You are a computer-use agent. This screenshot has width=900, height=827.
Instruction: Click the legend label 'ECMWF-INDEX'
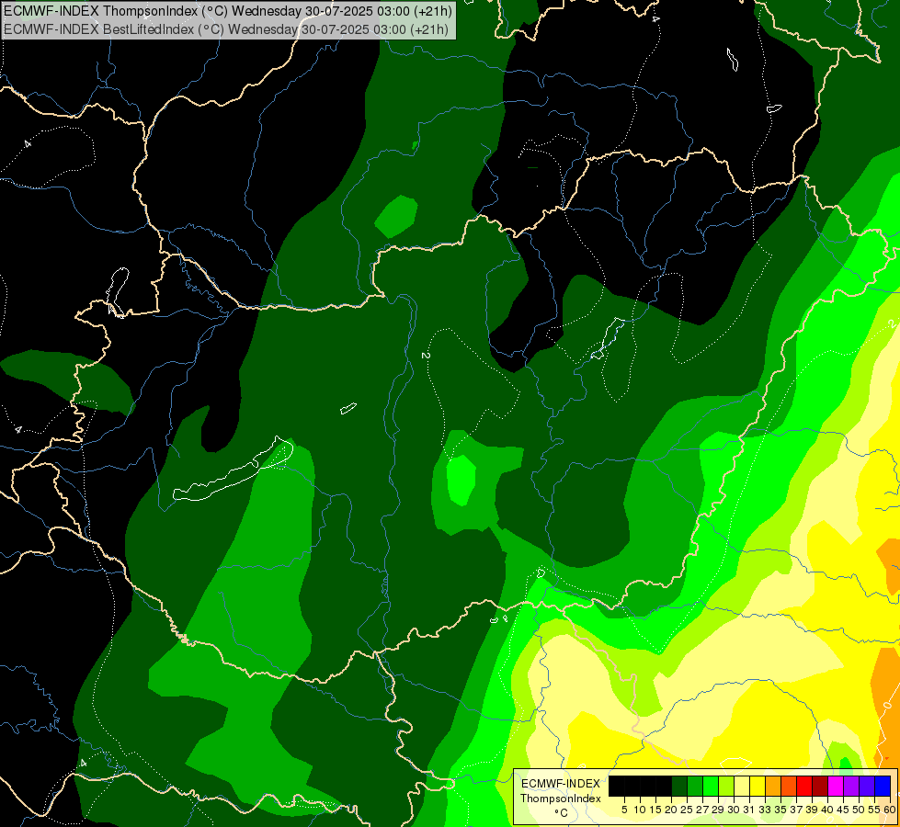click(x=560, y=784)
